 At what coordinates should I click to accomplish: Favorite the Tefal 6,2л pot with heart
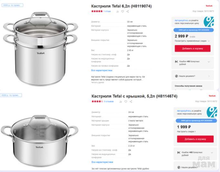[122, 11]
